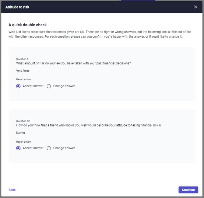
Task: Click the 'Very large' answer text
Action: [23, 71]
